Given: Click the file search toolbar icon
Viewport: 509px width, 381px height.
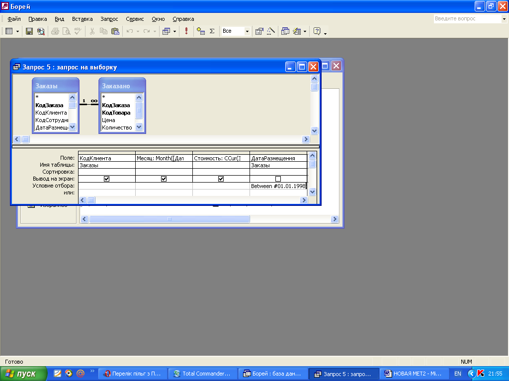Looking at the screenshot, I should (x=41, y=31).
